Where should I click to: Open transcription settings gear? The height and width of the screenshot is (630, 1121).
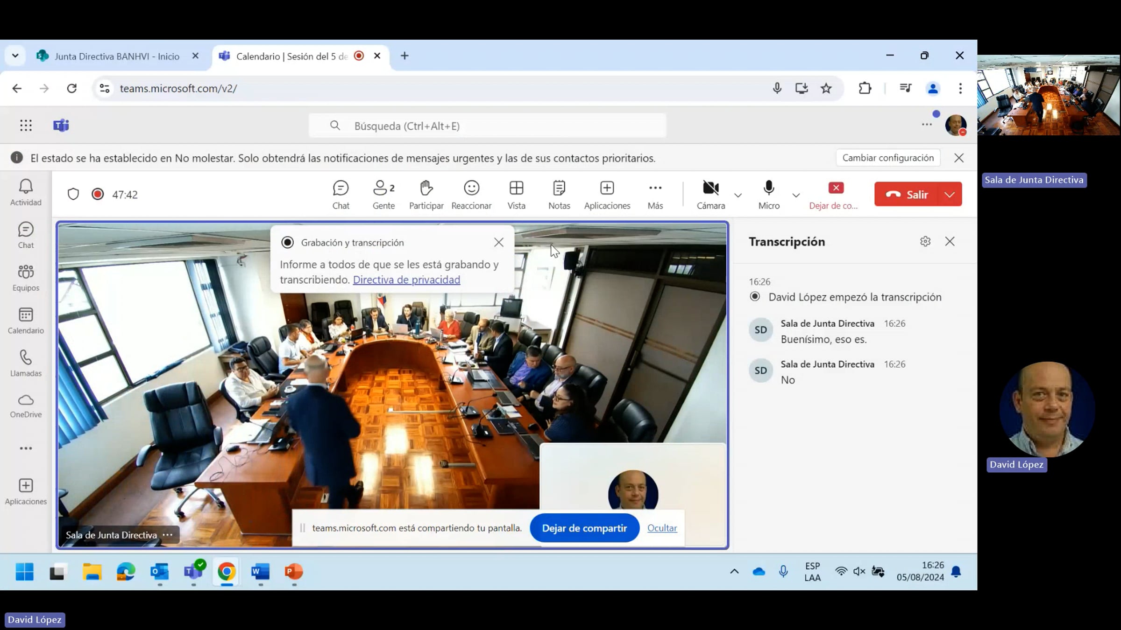pyautogui.click(x=925, y=241)
